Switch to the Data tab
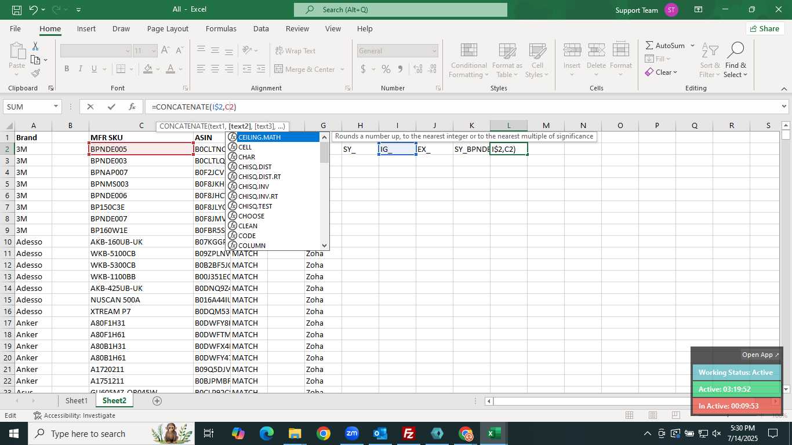This screenshot has height=445, width=792. [261, 28]
